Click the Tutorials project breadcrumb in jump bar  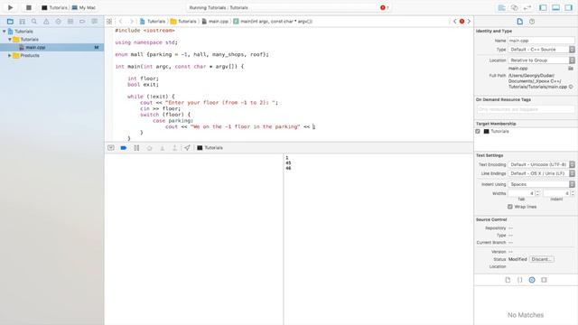point(153,22)
